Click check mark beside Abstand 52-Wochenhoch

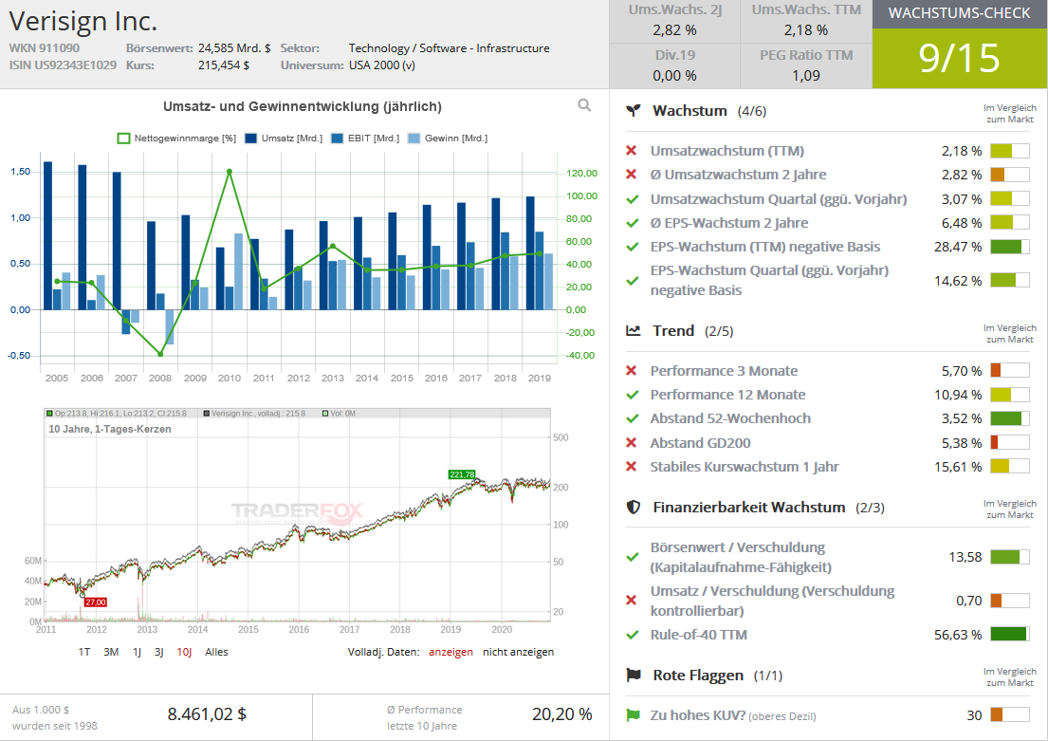point(632,418)
